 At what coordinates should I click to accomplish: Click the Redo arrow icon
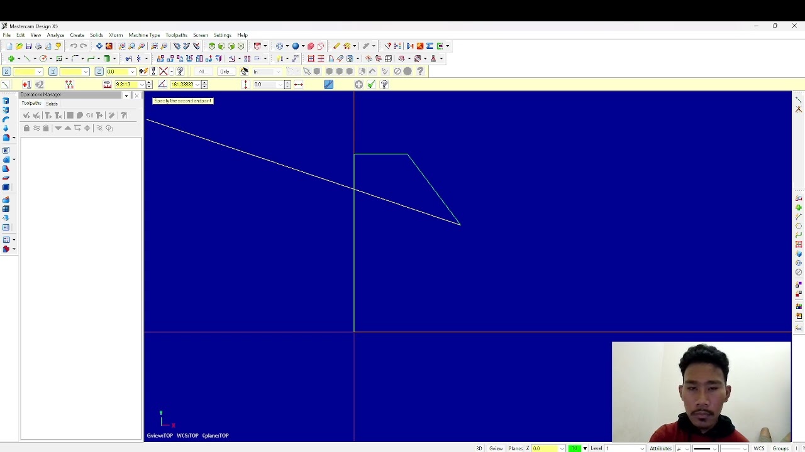coord(83,46)
